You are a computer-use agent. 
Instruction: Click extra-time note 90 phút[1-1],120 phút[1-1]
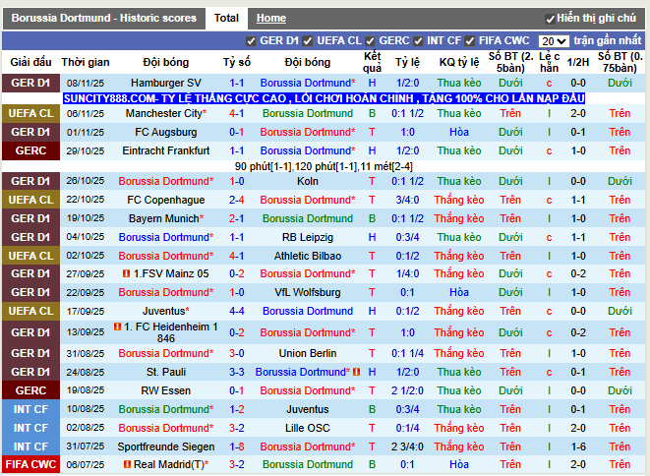324,166
